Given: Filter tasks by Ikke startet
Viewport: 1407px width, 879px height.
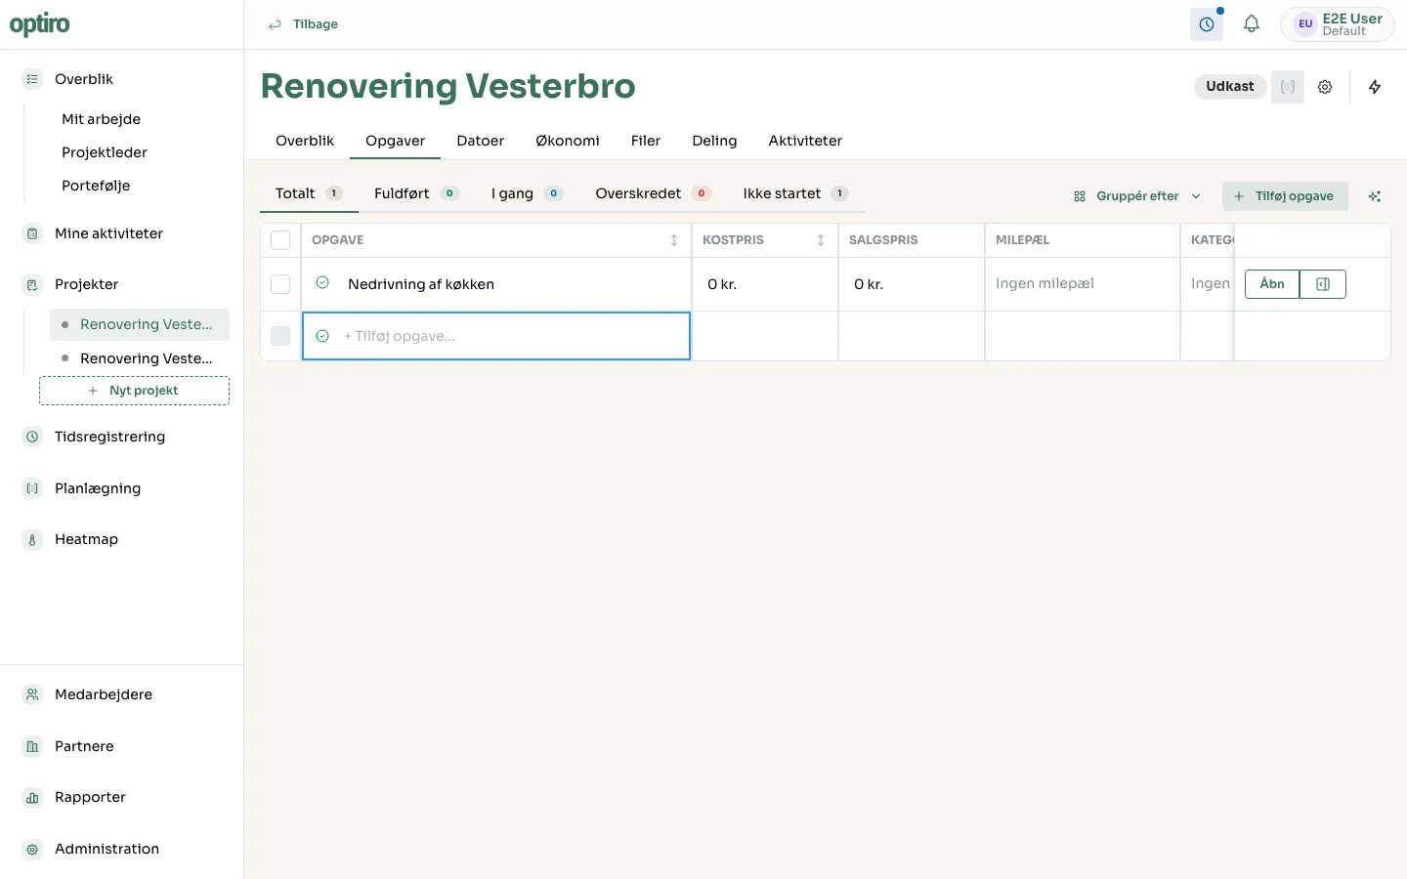Looking at the screenshot, I should (795, 193).
